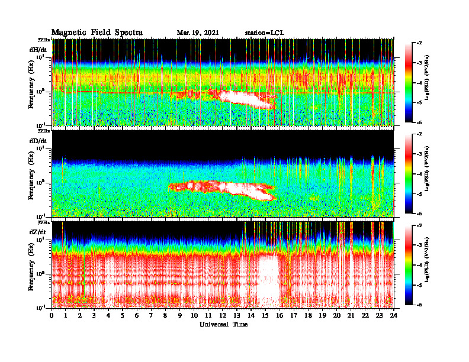Click the -3 value on dZ/dt color scale
Image resolution: width=469 pixels, height=362 pixels.
pos(420,245)
